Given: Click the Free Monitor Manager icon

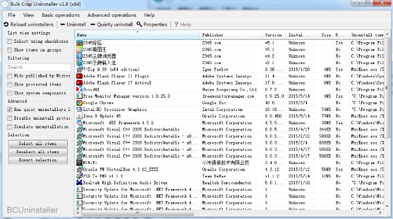Looking at the screenshot, I should (79, 96).
